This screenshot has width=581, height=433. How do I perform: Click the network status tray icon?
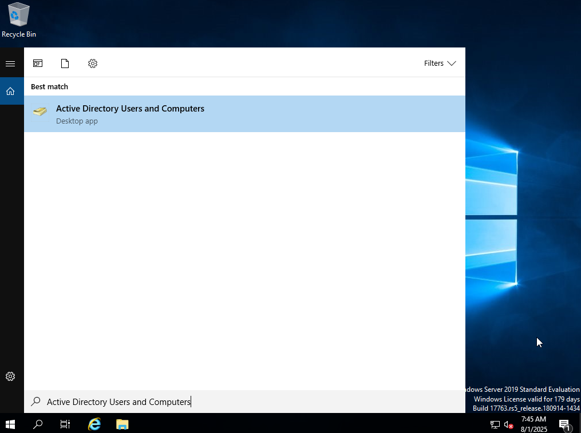point(495,424)
